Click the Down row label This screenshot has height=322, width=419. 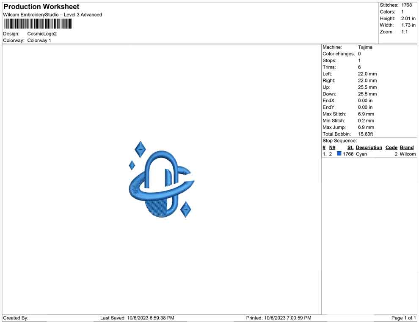329,94
